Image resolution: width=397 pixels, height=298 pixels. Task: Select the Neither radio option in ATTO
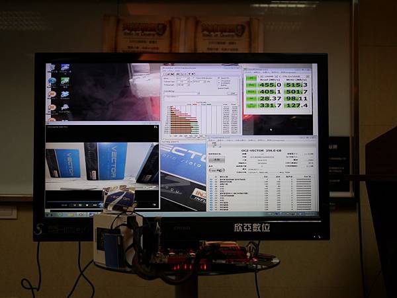[x=219, y=85]
